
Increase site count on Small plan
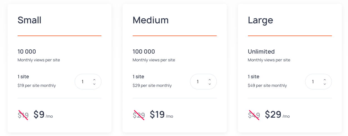point(94,79)
